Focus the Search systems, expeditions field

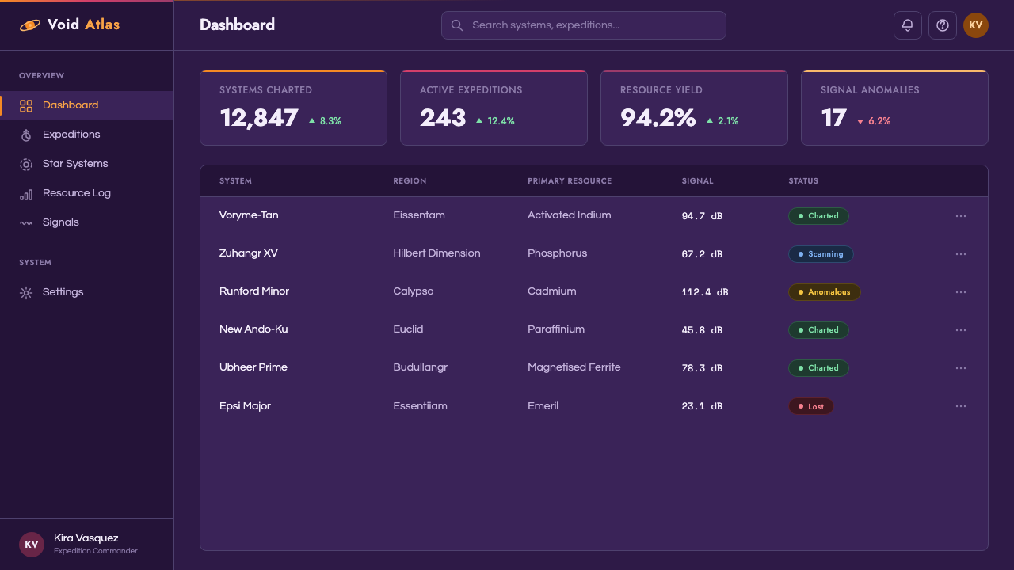coord(584,25)
